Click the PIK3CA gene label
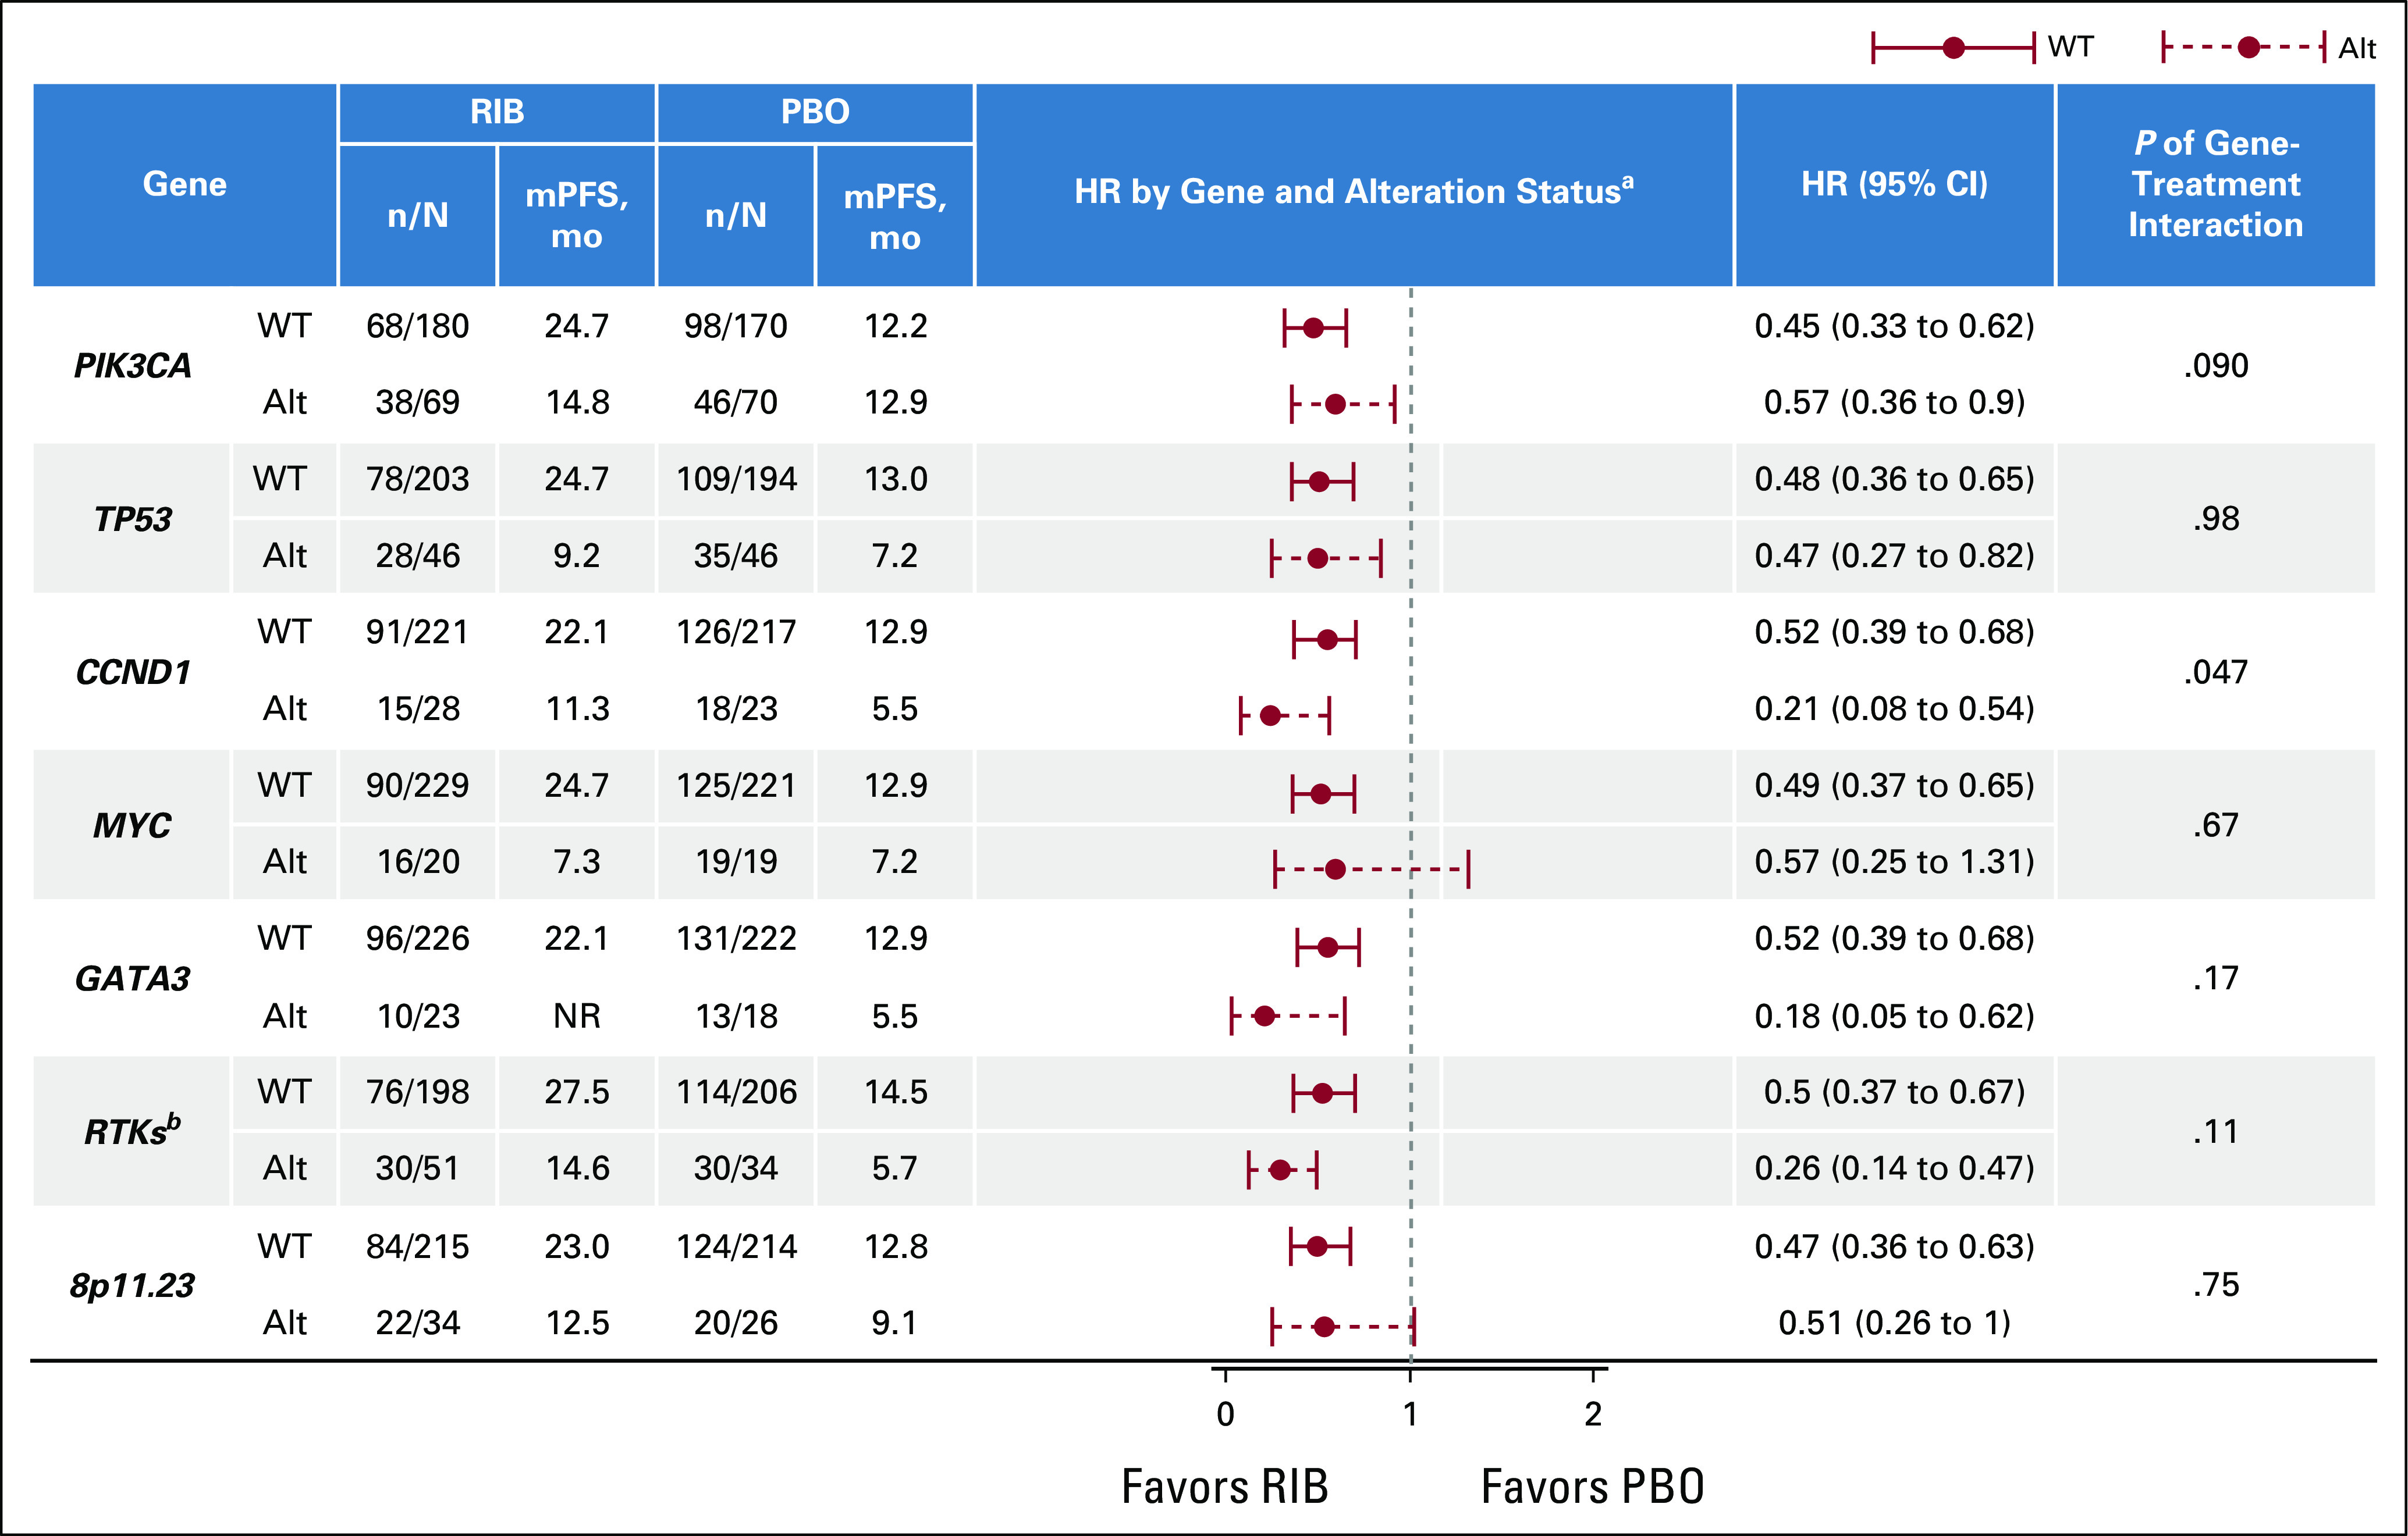The image size is (2408, 1536). 133,366
